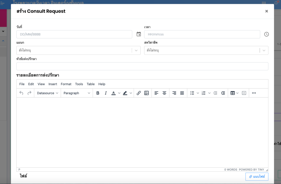Open the text color picker arrow

(119, 93)
